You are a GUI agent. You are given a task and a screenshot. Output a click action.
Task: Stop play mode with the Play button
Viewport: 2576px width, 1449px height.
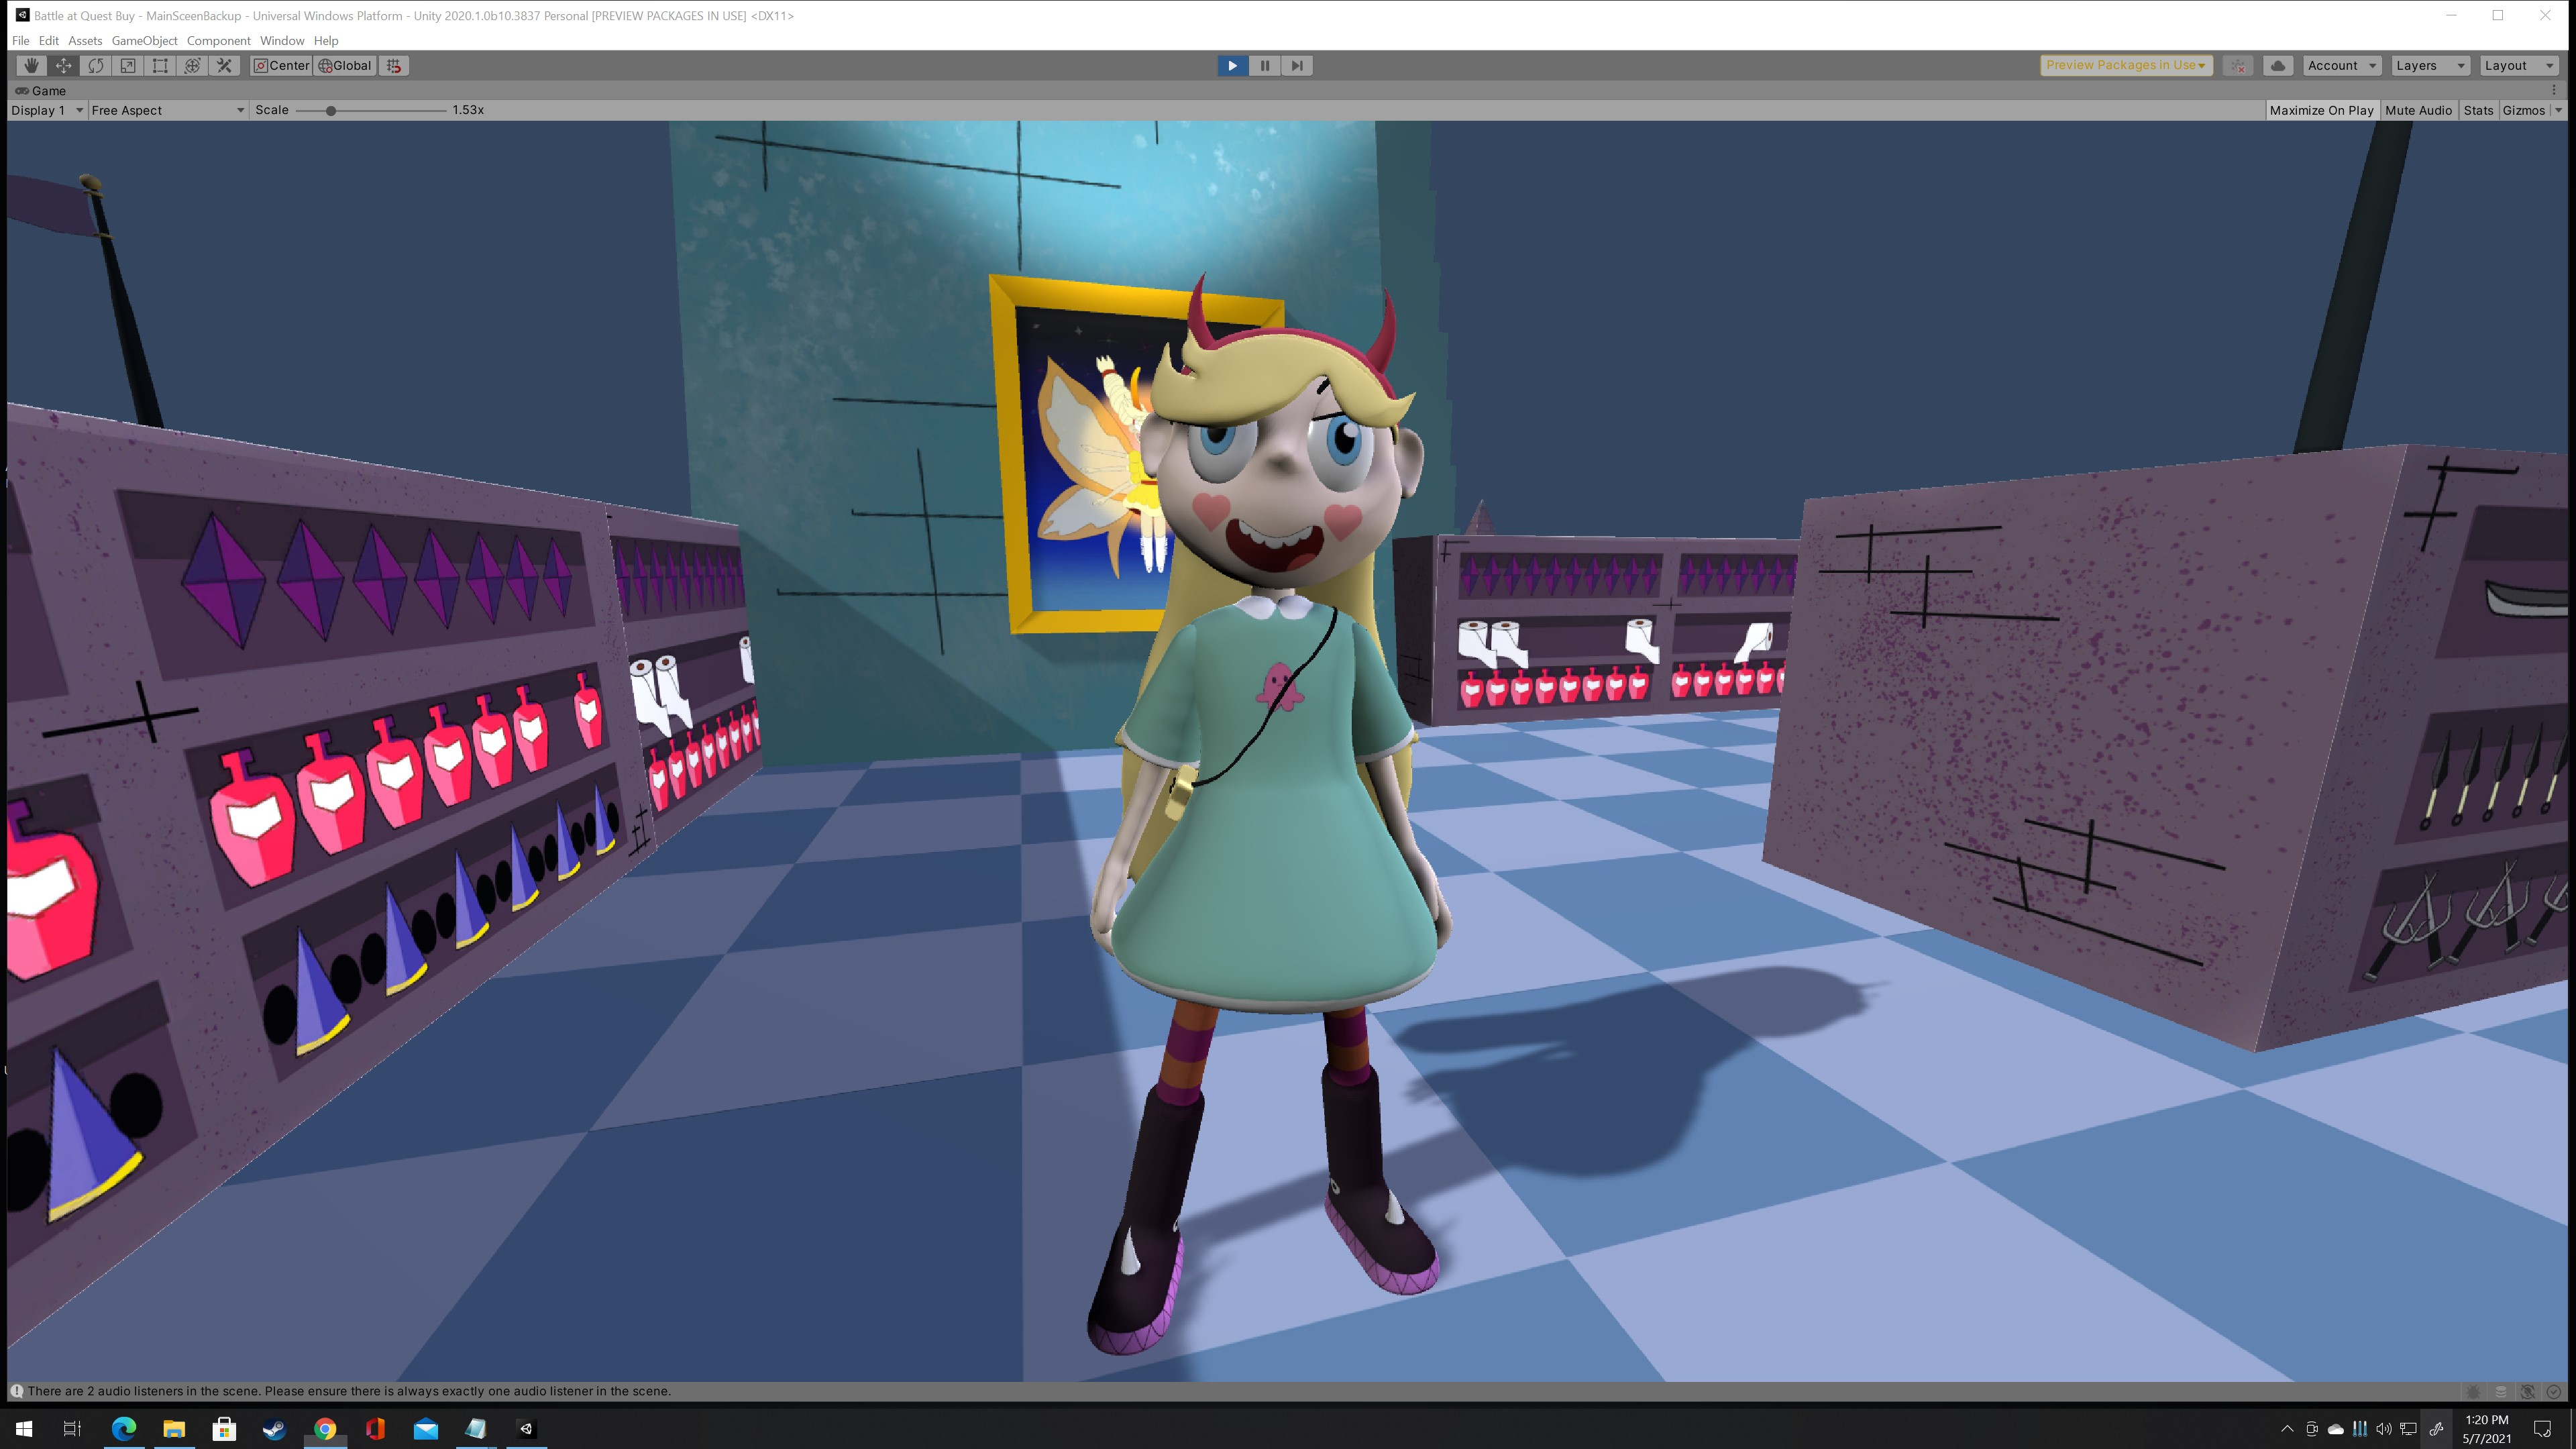tap(1232, 65)
